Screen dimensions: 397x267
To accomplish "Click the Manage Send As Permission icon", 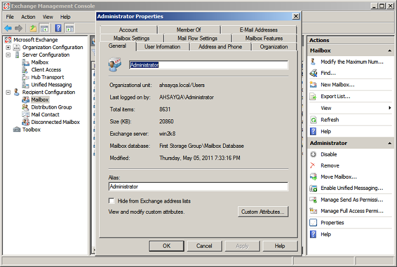I will click(313, 200).
